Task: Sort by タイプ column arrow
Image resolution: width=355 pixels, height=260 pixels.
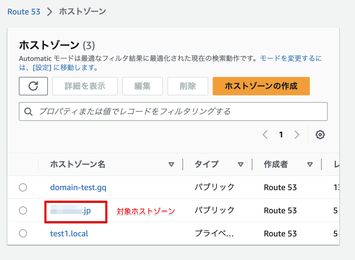Action: (x=241, y=164)
